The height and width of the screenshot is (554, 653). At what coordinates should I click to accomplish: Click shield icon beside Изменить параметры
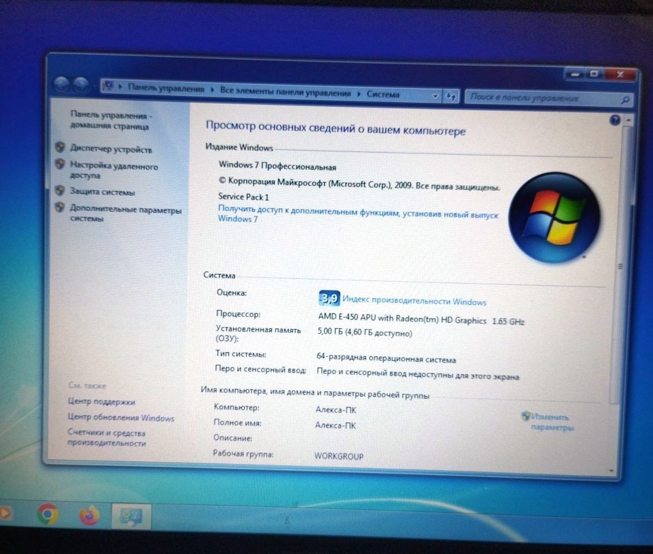pos(525,416)
